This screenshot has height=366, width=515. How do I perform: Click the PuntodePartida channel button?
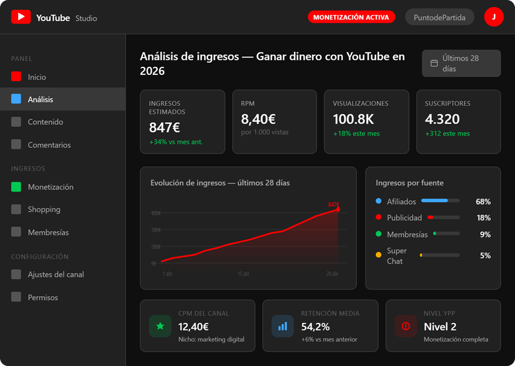pos(439,17)
